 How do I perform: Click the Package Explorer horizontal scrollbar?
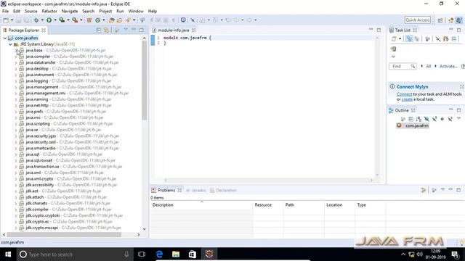click(x=64, y=235)
